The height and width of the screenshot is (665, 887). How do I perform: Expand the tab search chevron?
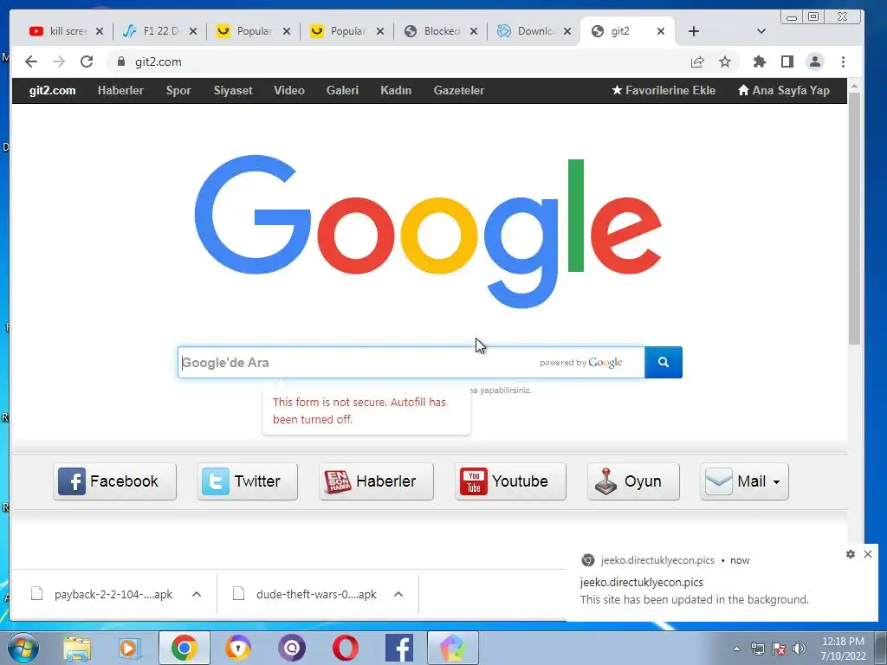click(x=761, y=31)
